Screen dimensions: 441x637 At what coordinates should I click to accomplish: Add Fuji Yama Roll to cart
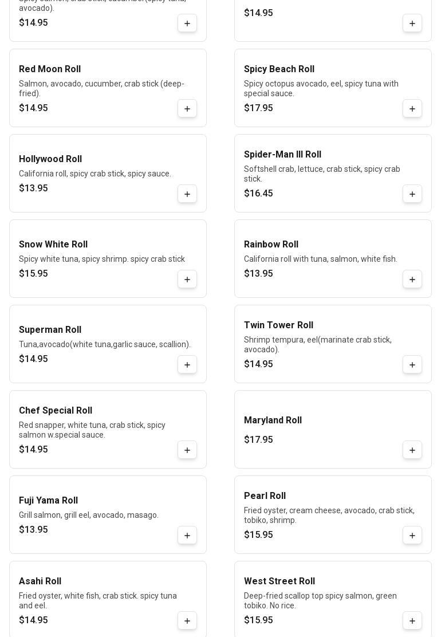[x=187, y=536]
